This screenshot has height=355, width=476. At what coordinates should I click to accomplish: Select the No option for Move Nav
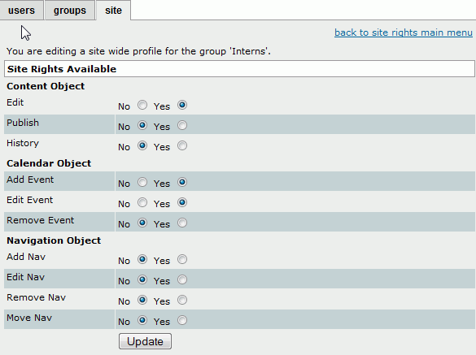pos(142,320)
